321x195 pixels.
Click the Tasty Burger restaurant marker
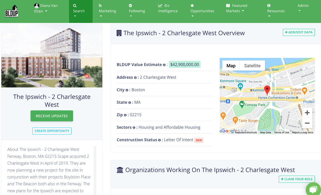pyautogui.click(x=235, y=120)
